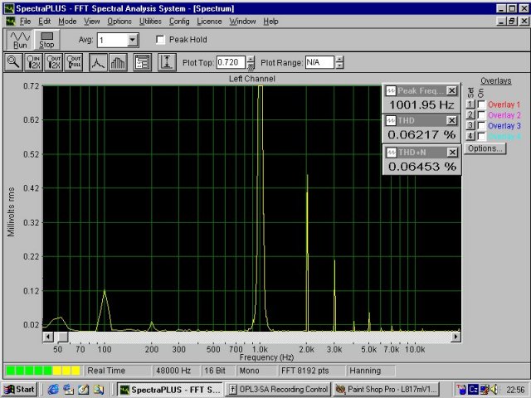Image resolution: width=531 pixels, height=398 pixels.
Task: Set overlay 2 with the 2 button
Action: (x=470, y=115)
